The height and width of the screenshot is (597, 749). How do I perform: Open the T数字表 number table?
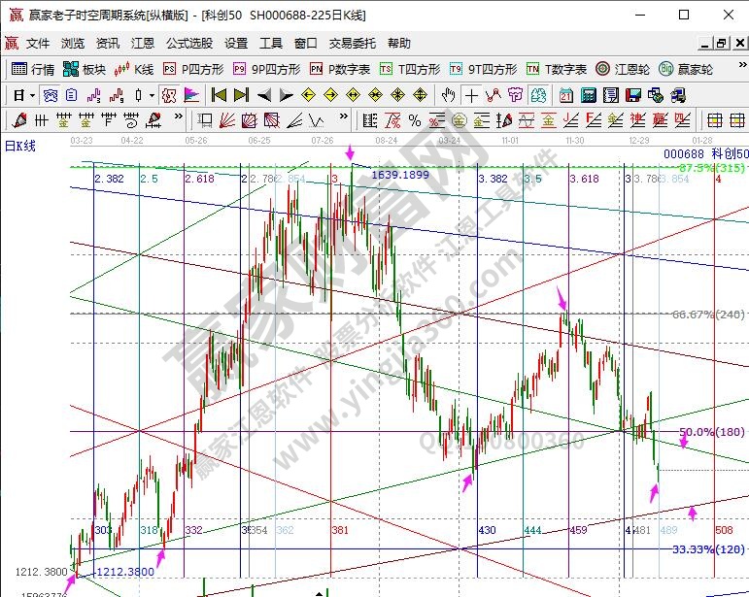pos(557,69)
